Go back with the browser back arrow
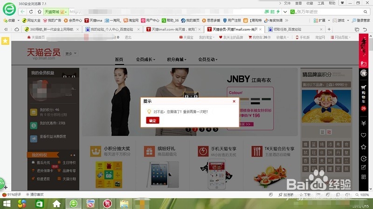 coord(22,11)
